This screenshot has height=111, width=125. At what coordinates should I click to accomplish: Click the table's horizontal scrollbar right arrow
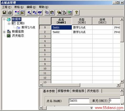(x=118, y=85)
